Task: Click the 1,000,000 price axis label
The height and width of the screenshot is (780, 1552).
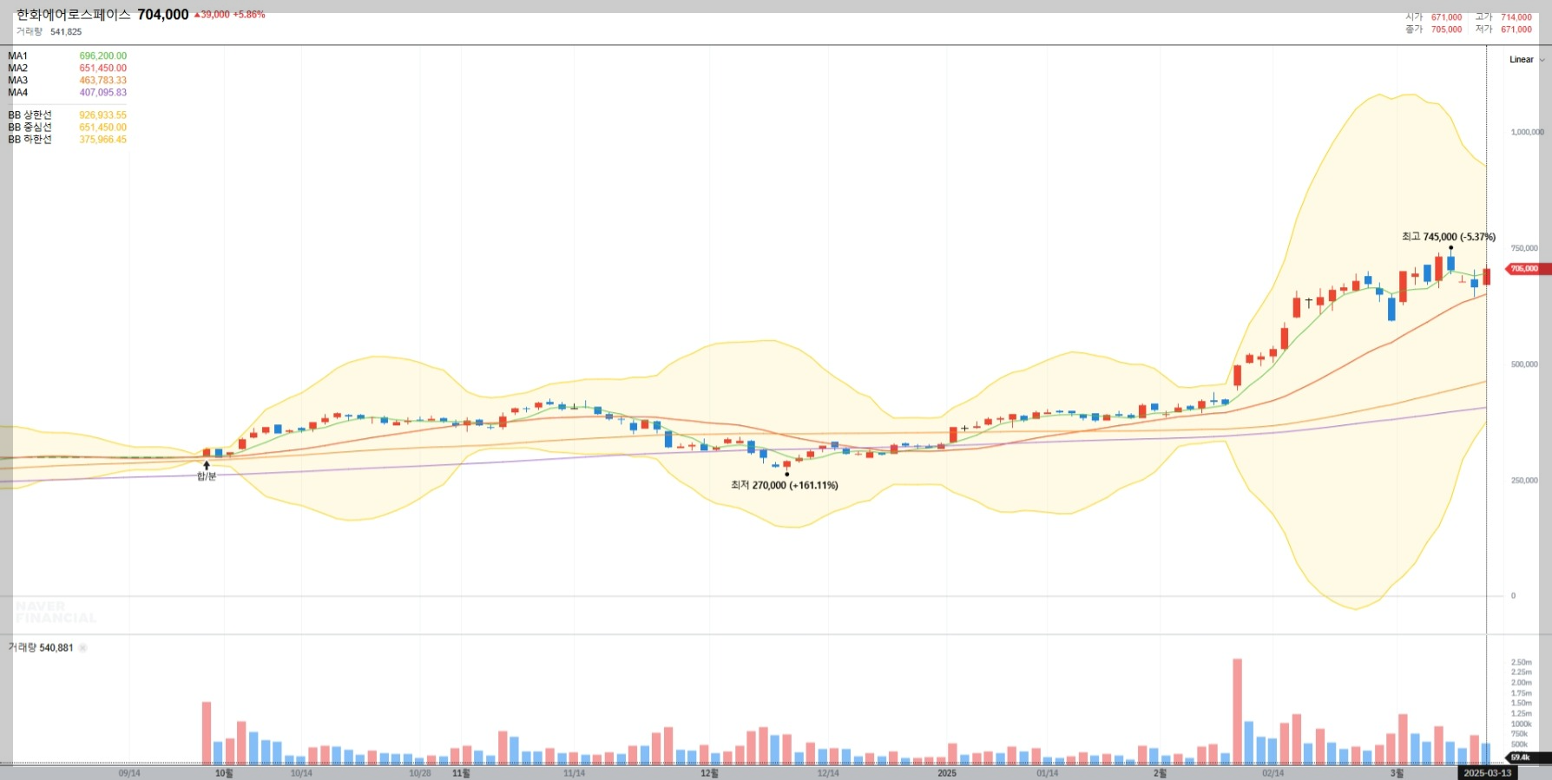Action: pos(1528,132)
